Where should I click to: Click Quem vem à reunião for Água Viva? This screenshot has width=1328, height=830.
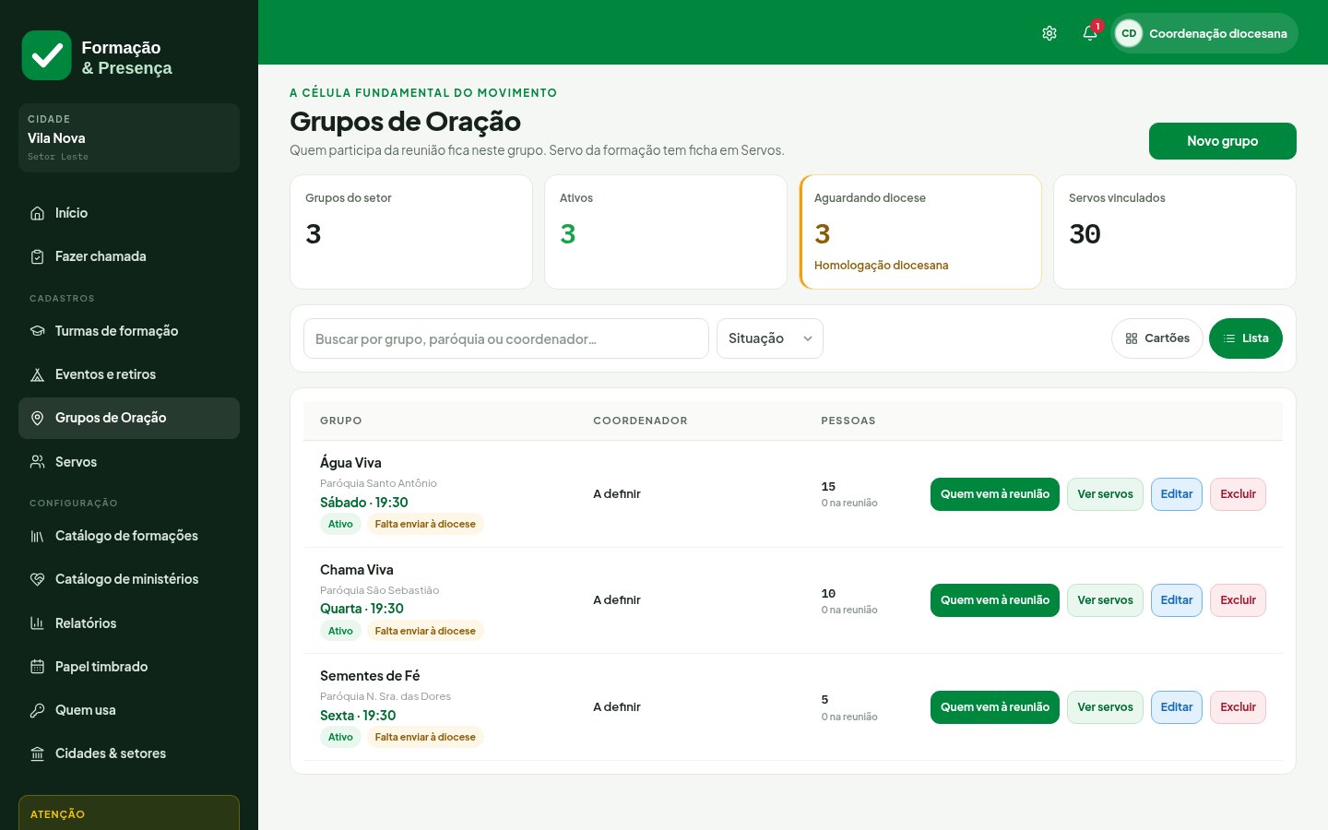click(x=995, y=494)
